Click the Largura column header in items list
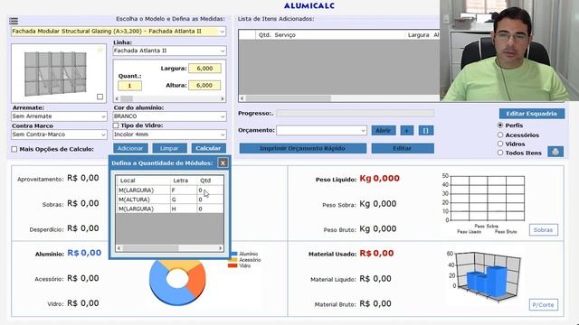 (x=418, y=35)
